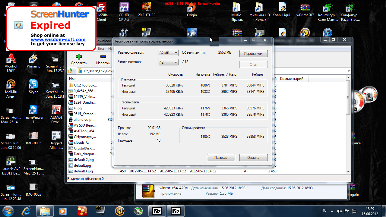This screenshot has width=386, height=217.
Task: Open the Вид menu in 7-Zip
Action: (101, 49)
